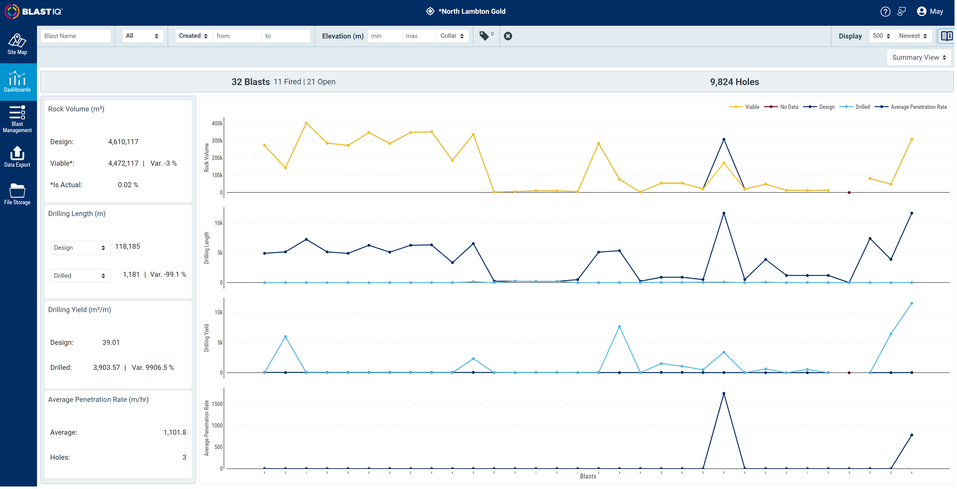Toggle the No Data legend entry
Image resolution: width=957 pixels, height=489 pixels.
pos(781,107)
